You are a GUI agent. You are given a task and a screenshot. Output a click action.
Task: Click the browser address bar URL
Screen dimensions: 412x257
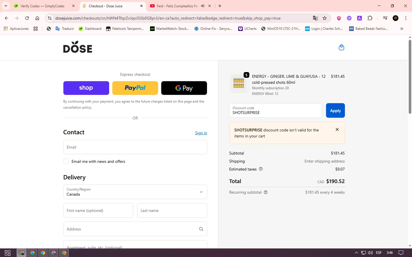(168, 18)
